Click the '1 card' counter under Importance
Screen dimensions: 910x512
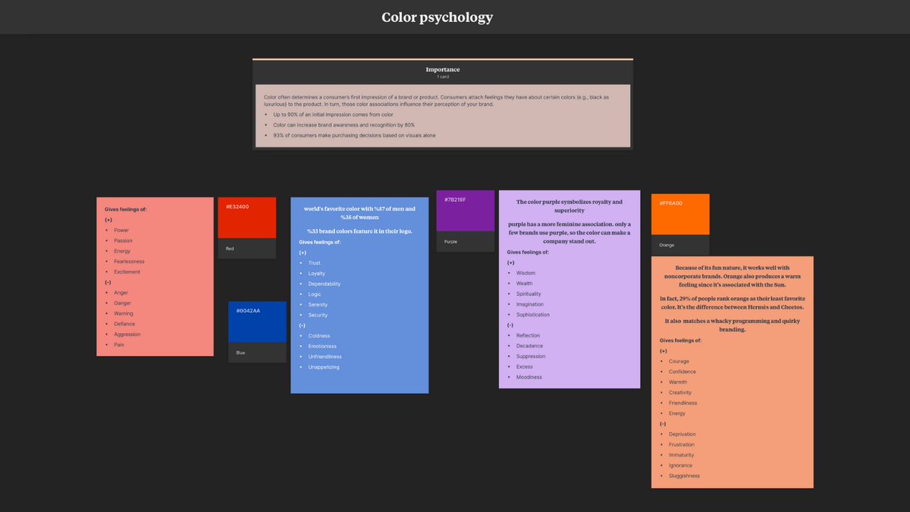[x=442, y=77]
